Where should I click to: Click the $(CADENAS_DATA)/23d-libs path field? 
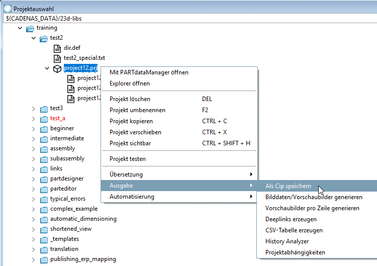point(190,19)
